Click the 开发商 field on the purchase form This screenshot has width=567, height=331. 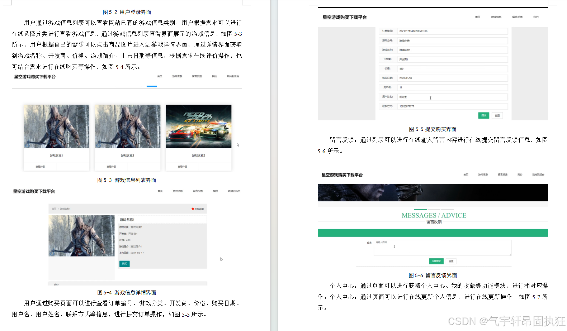click(453, 59)
